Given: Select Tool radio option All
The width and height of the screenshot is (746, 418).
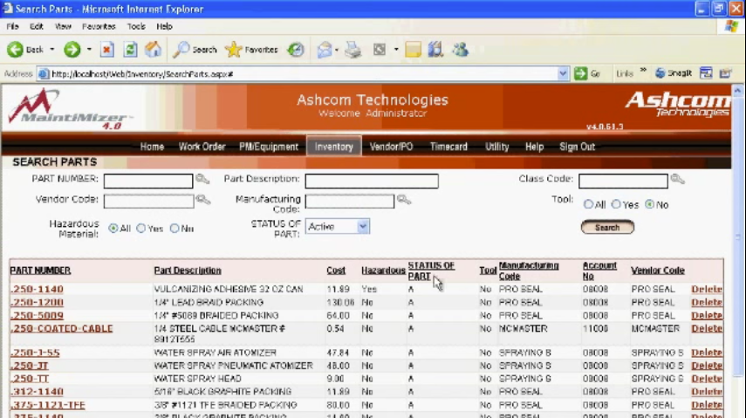Looking at the screenshot, I should coord(589,204).
